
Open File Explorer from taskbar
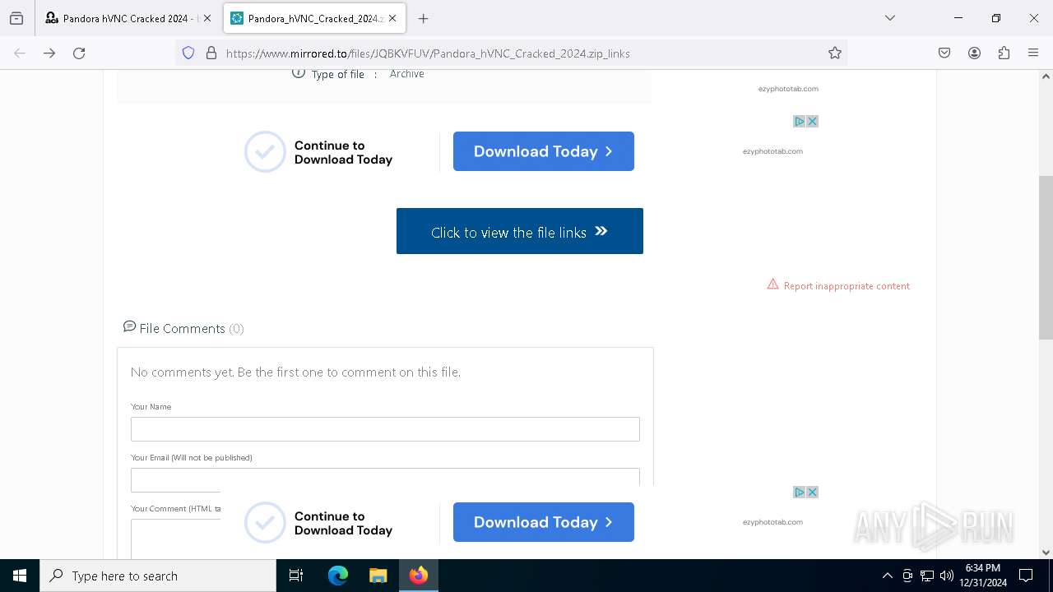pos(378,576)
